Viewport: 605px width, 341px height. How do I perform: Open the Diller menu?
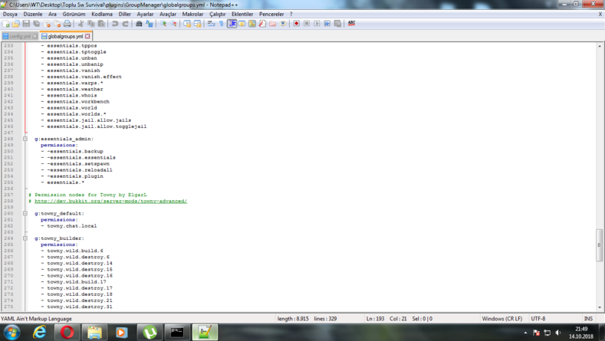[125, 14]
